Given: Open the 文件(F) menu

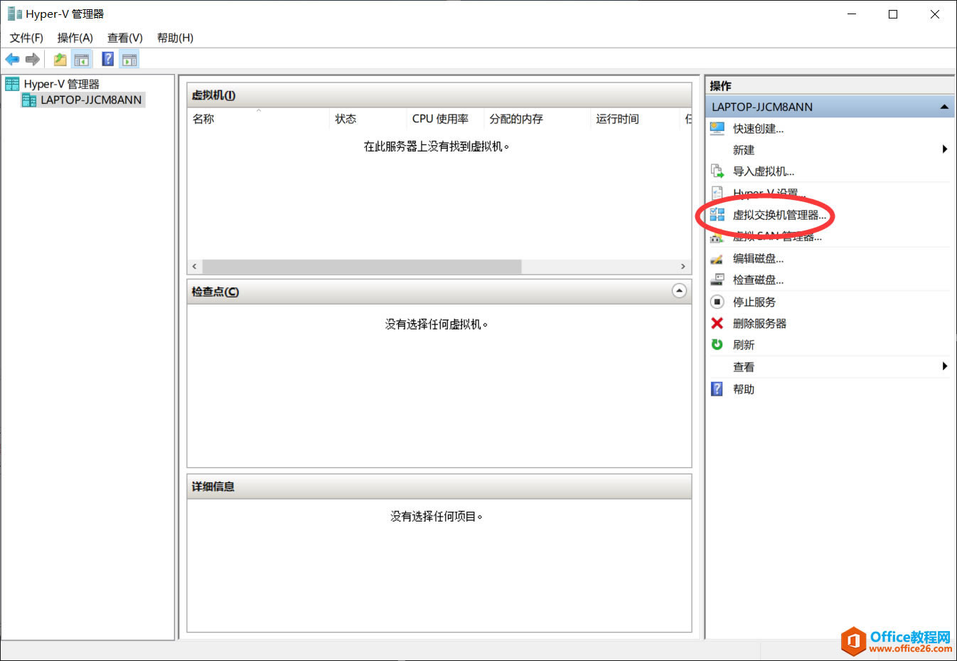Looking at the screenshot, I should click(x=26, y=38).
